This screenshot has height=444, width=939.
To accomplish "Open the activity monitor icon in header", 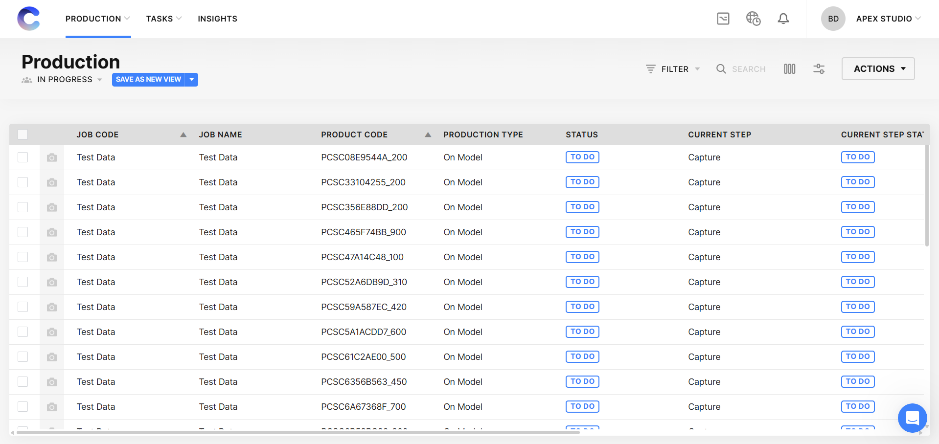I will pos(723,19).
